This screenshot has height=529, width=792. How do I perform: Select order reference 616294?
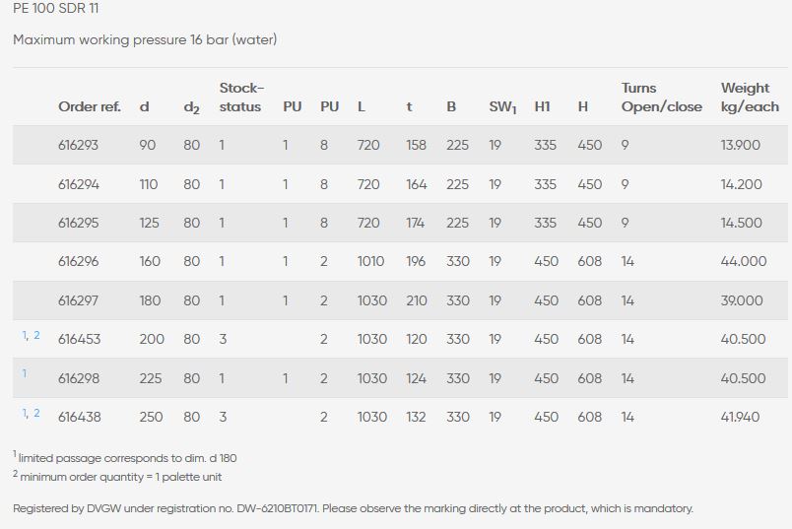(x=79, y=184)
